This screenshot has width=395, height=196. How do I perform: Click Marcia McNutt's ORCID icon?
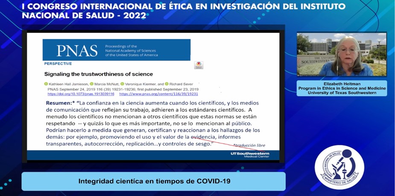point(92,84)
